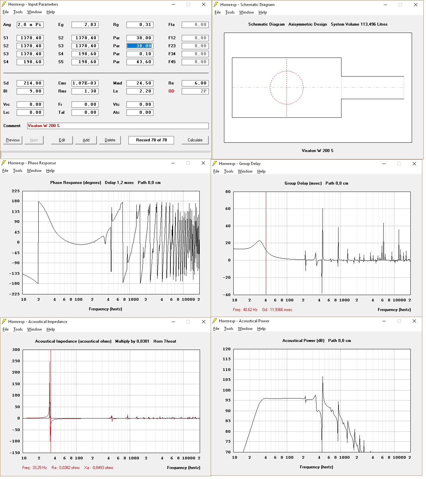
Task: Click the Calculate button
Action: click(x=195, y=140)
